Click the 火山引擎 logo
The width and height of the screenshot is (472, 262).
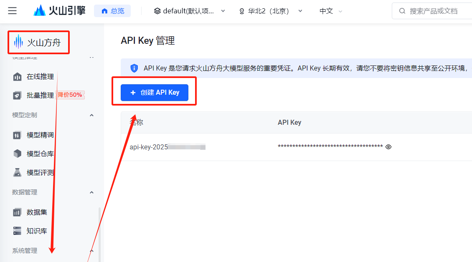pyautogui.click(x=59, y=11)
